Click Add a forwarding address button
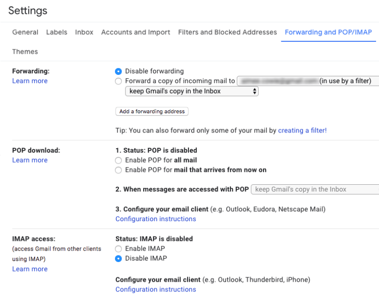 pyautogui.click(x=152, y=111)
